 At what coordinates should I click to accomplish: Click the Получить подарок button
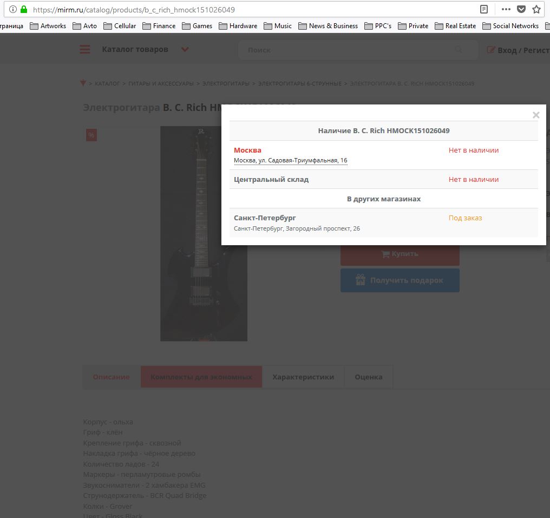coord(400,280)
